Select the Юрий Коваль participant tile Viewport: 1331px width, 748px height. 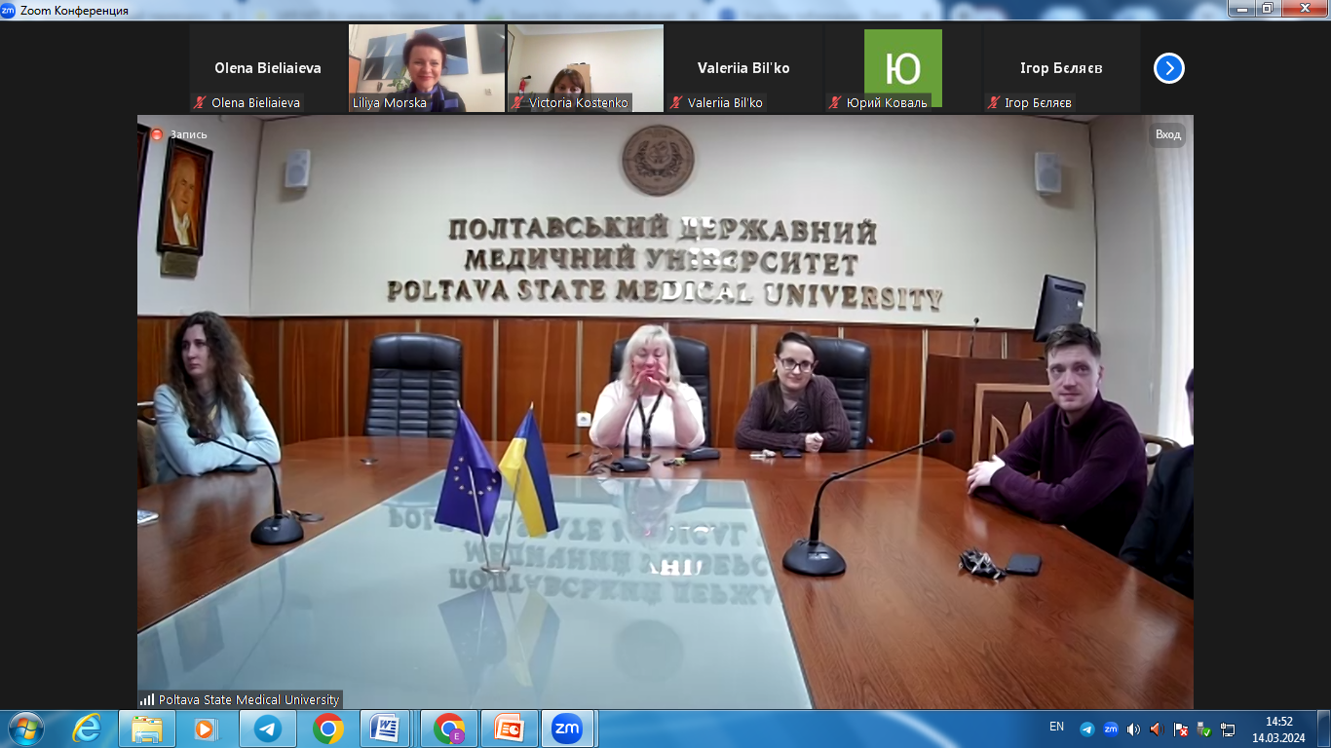click(902, 68)
